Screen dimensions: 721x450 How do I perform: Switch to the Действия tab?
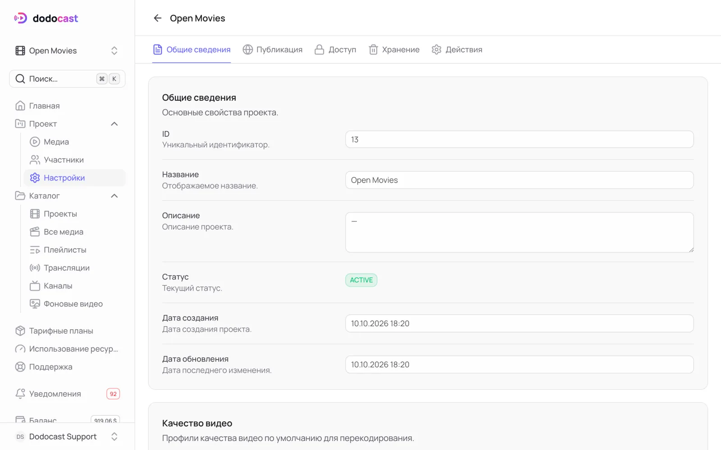point(457,49)
